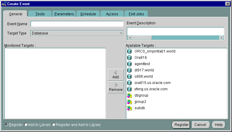Select the Register radio button

click(x=7, y=124)
